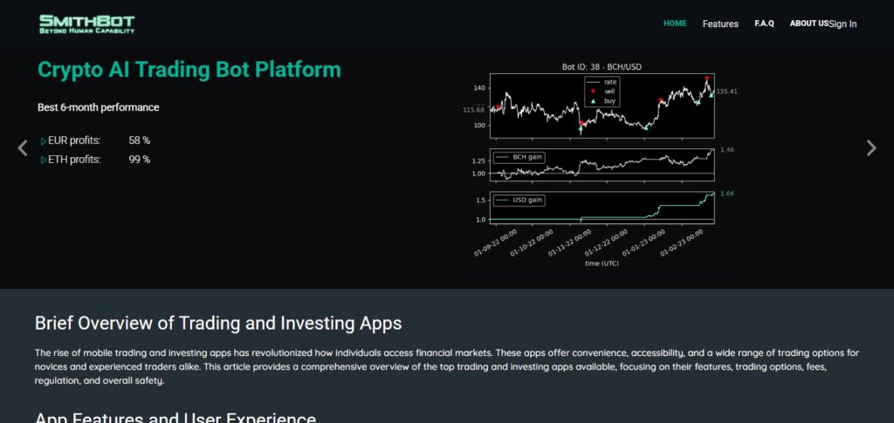Click the App Features and User Experience heading
The width and height of the screenshot is (894, 423).
(x=175, y=417)
